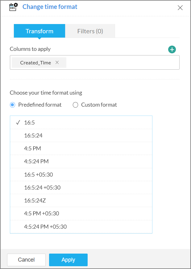Select the 16:5:24Z format option
The image size is (191, 269).
pyautogui.click(x=35, y=201)
